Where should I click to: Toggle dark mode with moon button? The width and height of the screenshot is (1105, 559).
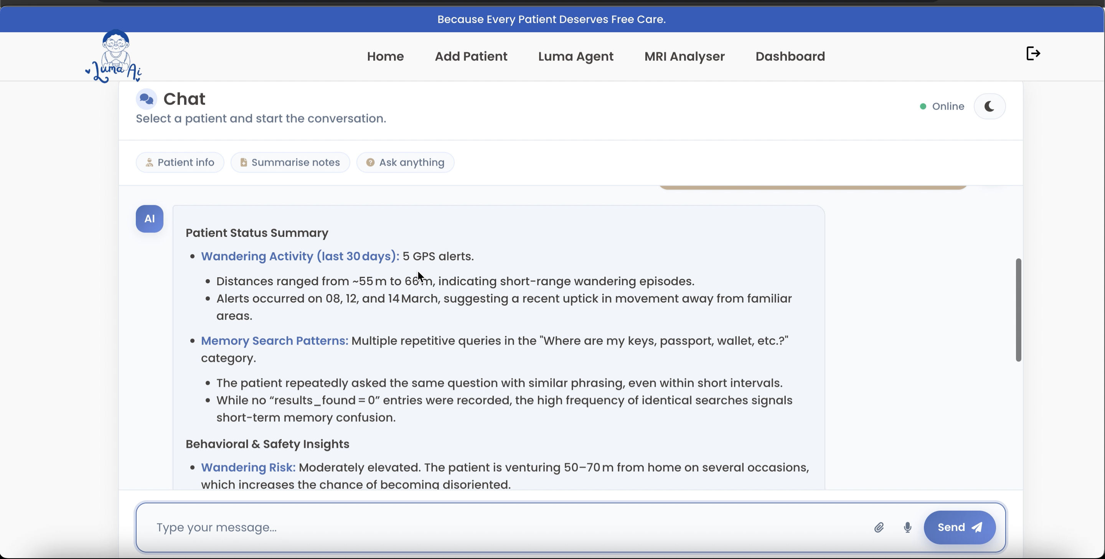point(989,106)
